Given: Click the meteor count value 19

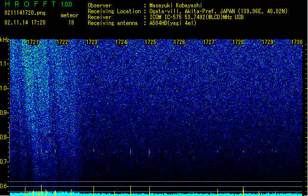Looking at the screenshot, I should 71,23.
